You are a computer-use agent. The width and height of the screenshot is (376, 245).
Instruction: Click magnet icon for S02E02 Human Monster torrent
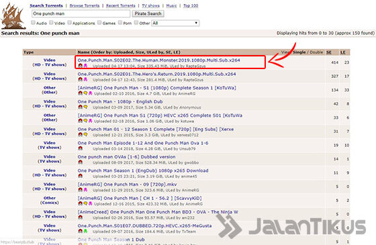tap(81, 66)
